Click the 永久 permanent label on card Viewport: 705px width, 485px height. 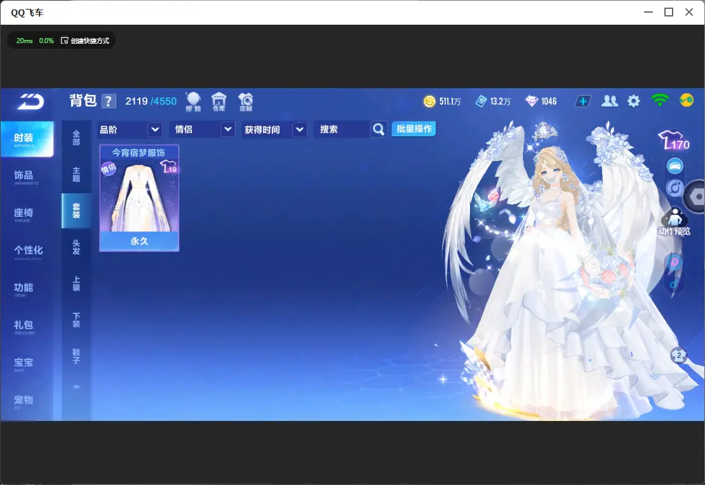coord(139,242)
